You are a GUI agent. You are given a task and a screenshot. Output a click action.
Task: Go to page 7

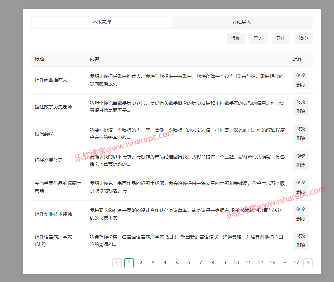(x=201, y=263)
